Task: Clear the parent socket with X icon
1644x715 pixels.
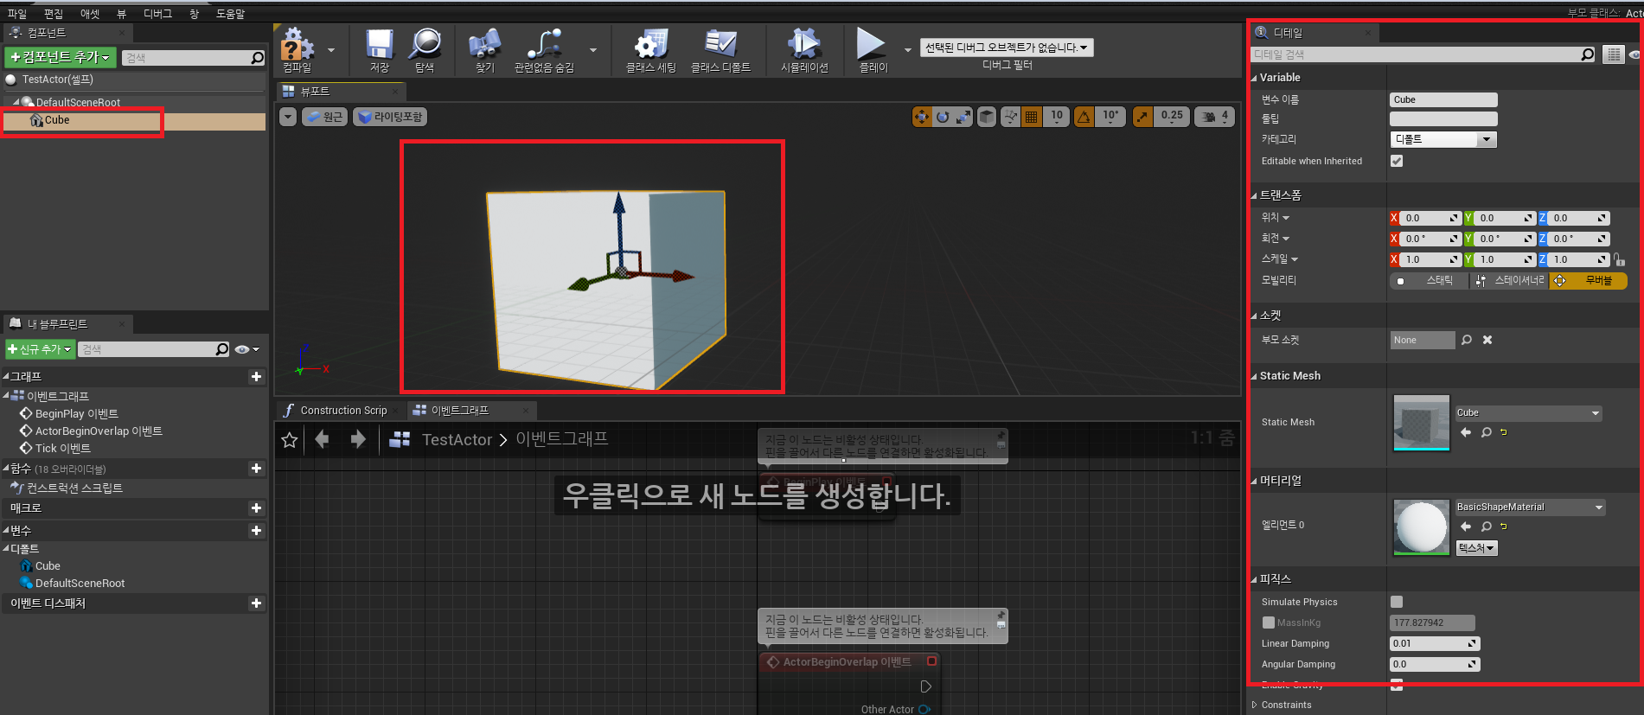Action: click(x=1487, y=340)
